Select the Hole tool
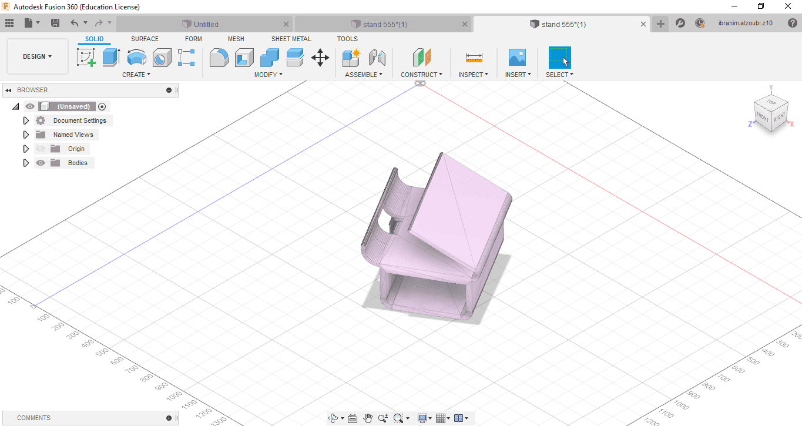This screenshot has width=802, height=426. point(162,58)
